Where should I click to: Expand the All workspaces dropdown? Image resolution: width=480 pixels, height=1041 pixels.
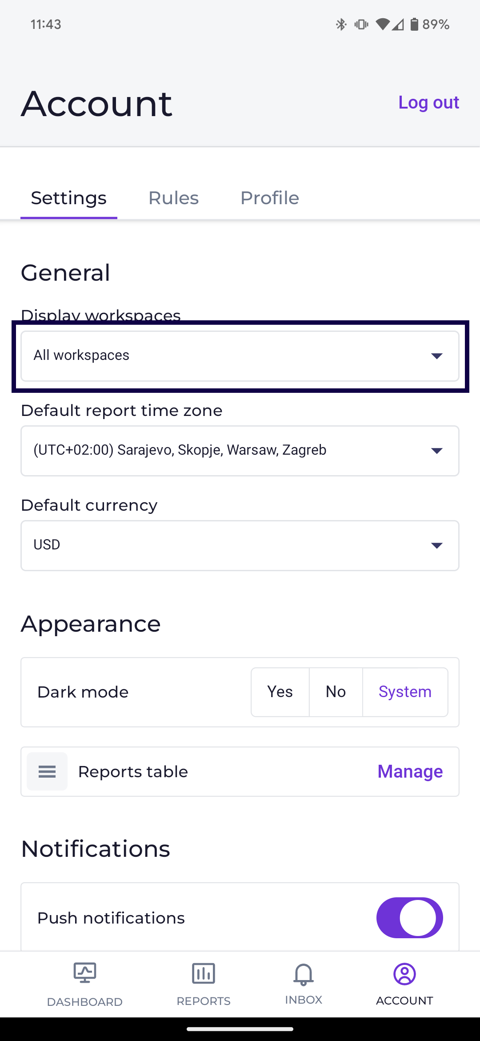240,356
